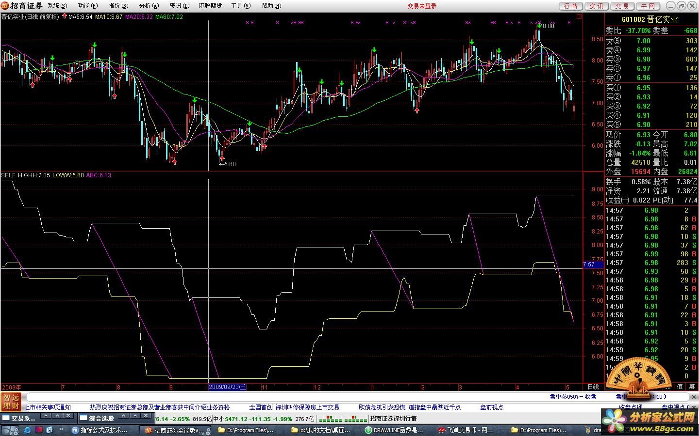Image resolution: width=699 pixels, height=436 pixels.
Task: Open the 欧债危机引发恐慌 news link
Action: 382,407
